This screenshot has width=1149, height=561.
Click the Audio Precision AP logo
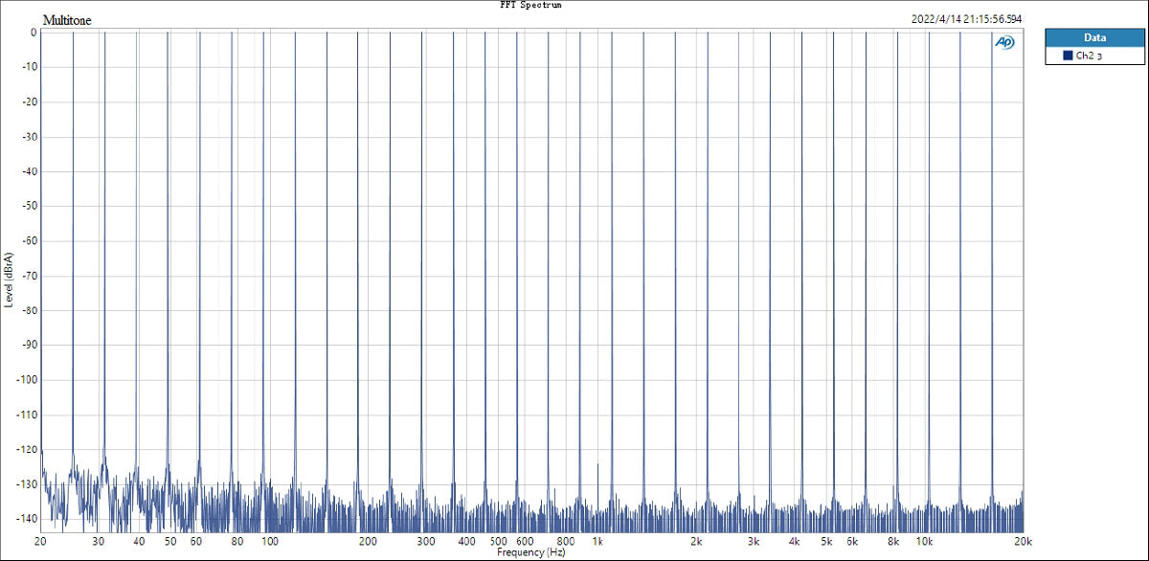tap(1005, 42)
